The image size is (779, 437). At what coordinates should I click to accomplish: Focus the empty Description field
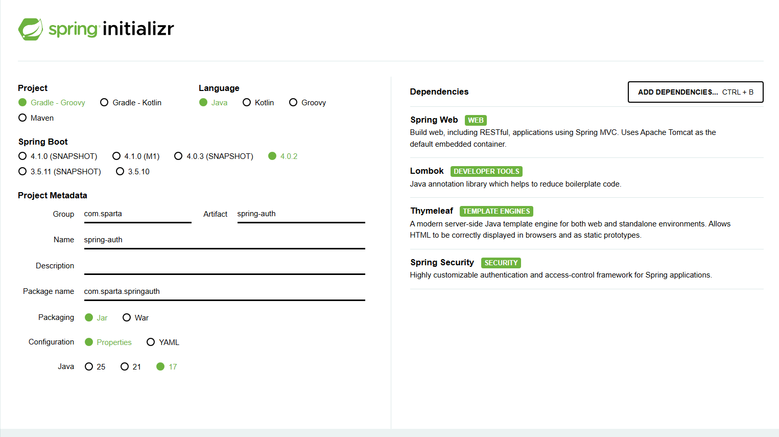224,266
